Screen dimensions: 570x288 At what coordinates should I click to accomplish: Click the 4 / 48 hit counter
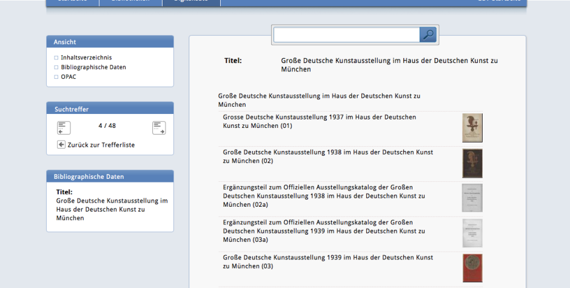(107, 126)
